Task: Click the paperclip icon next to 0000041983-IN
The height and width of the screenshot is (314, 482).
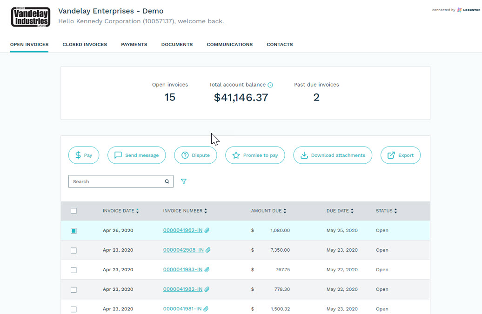Action: pos(207,270)
